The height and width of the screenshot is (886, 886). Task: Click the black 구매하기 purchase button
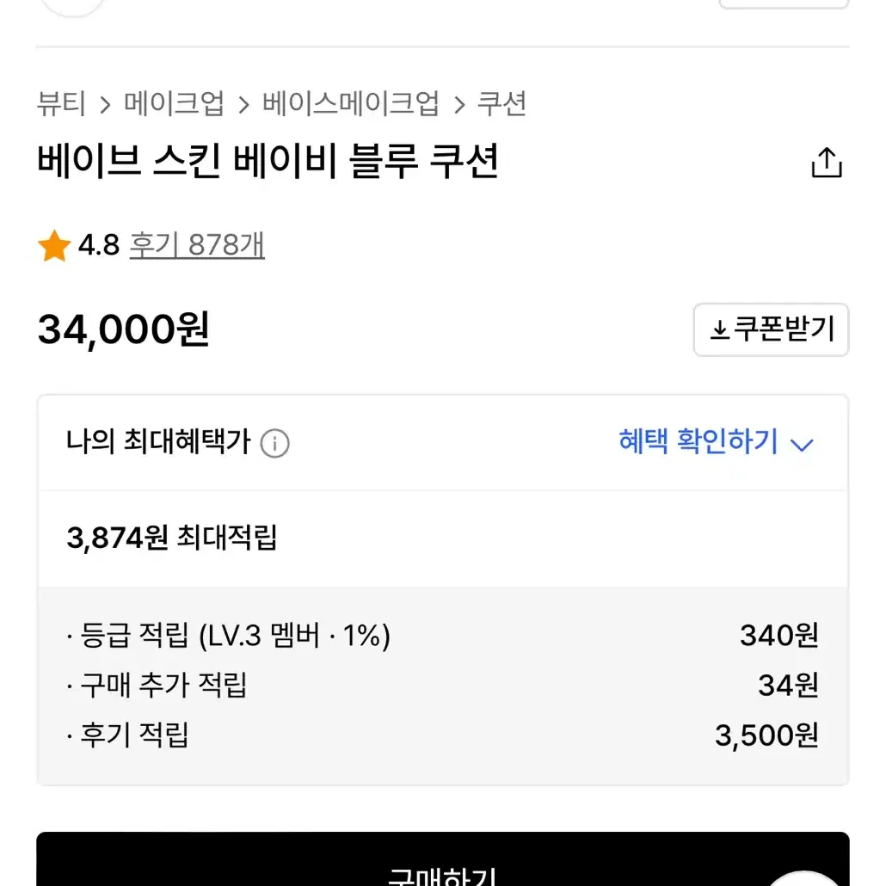442,858
